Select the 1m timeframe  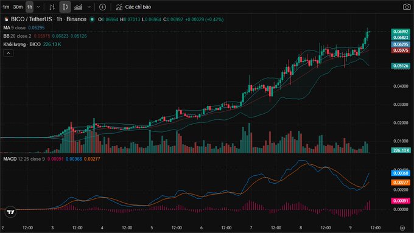point(6,7)
